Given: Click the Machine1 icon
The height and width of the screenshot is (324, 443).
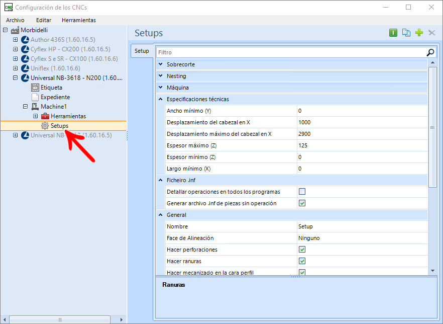Looking at the screenshot, I should (35, 107).
